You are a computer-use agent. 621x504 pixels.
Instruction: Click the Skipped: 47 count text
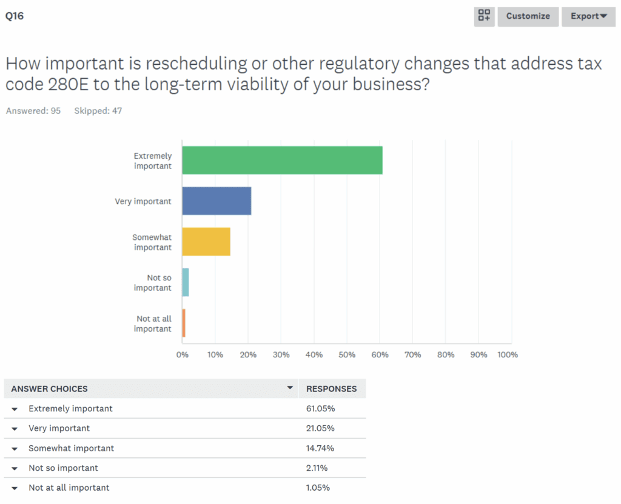pyautogui.click(x=98, y=111)
